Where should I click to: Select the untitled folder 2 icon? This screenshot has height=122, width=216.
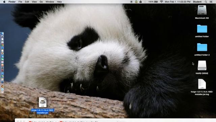pos(202,47)
